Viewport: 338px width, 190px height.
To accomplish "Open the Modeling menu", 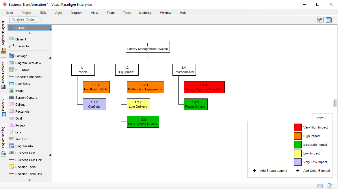I will (x=145, y=13).
